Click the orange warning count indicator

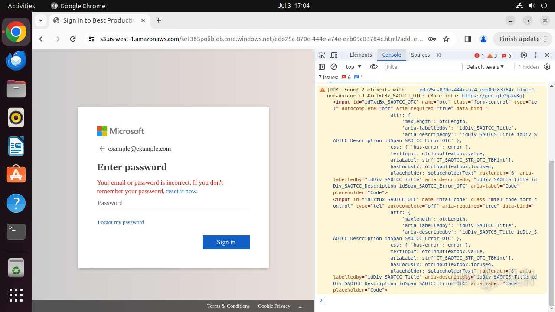click(x=492, y=55)
